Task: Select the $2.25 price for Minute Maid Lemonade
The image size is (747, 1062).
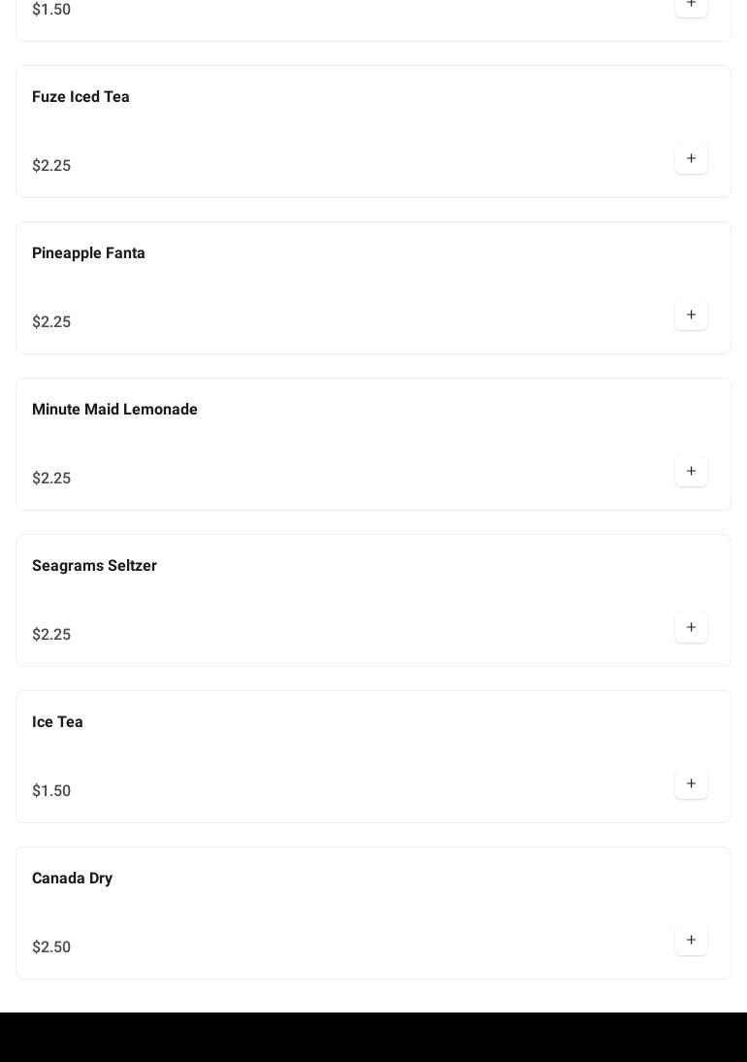Action: click(51, 479)
